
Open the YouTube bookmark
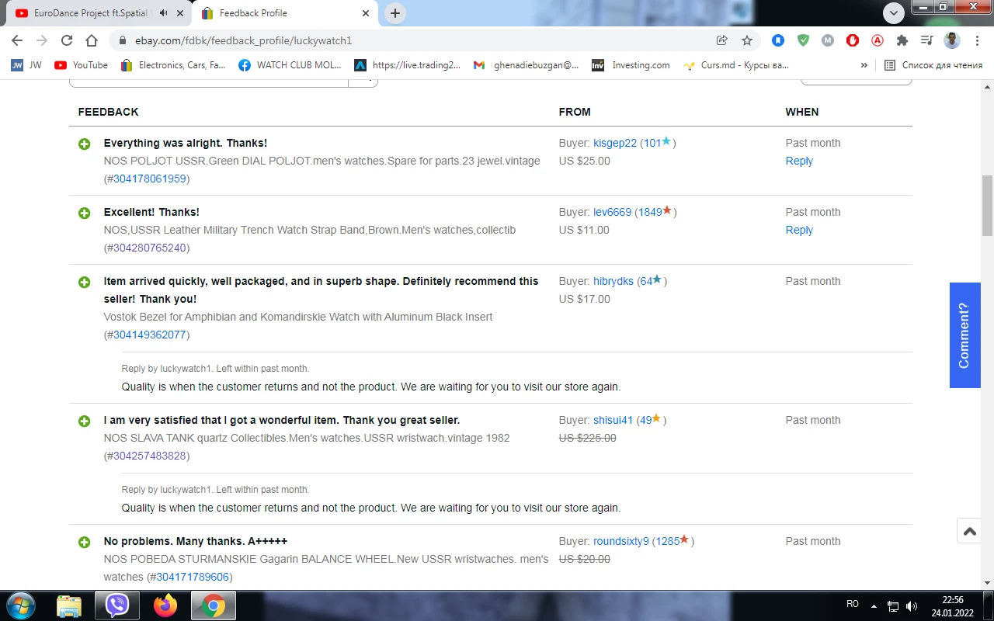[x=82, y=65]
